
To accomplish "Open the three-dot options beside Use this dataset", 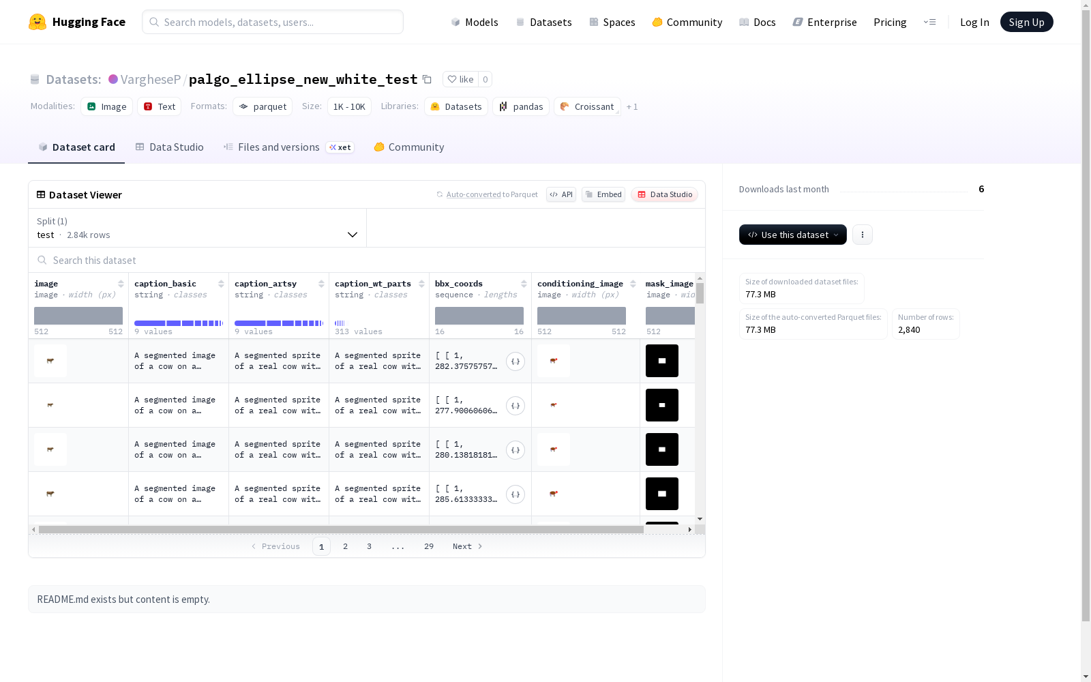I will coord(863,235).
